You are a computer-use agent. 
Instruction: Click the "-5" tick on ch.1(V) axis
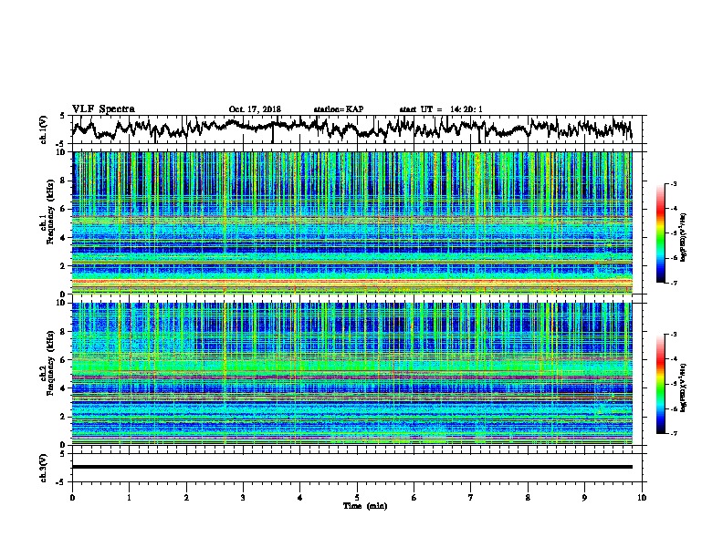pos(61,144)
